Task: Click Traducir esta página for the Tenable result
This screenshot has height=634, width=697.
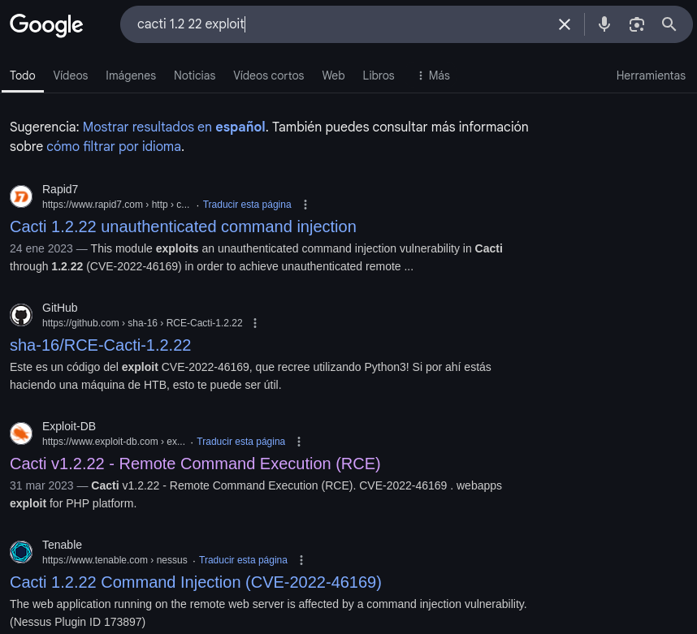Action: click(x=243, y=560)
